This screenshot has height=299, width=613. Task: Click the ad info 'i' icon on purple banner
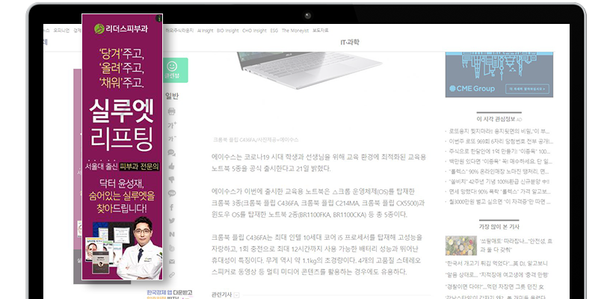(x=158, y=18)
